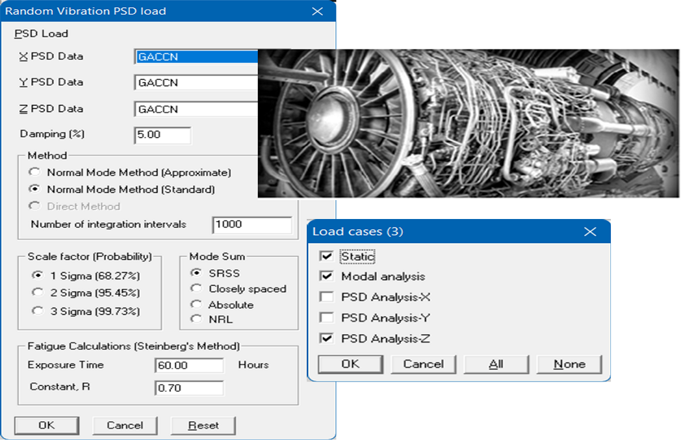Choose the 3 Sigma (99.73%) scale factor
This screenshot has width=681, height=440.
click(x=38, y=311)
